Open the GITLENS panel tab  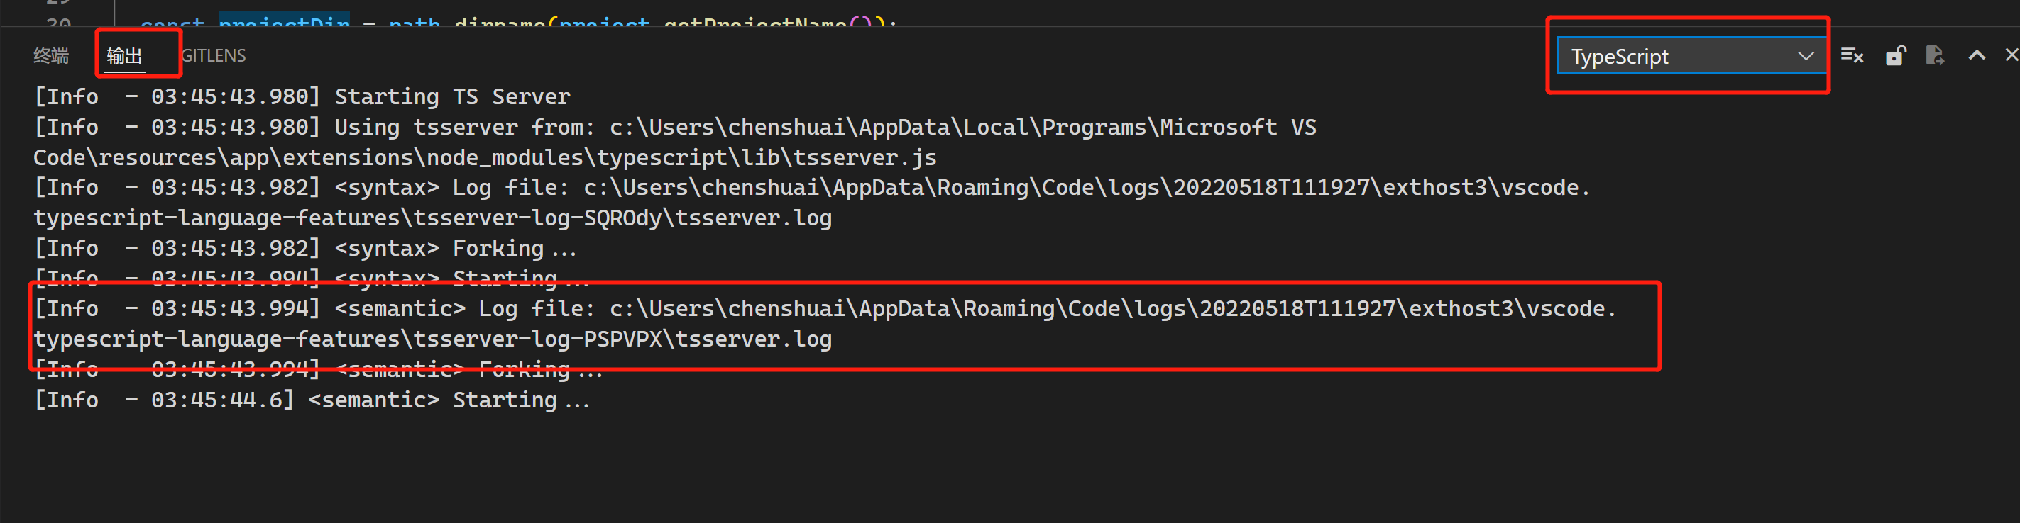coord(214,55)
